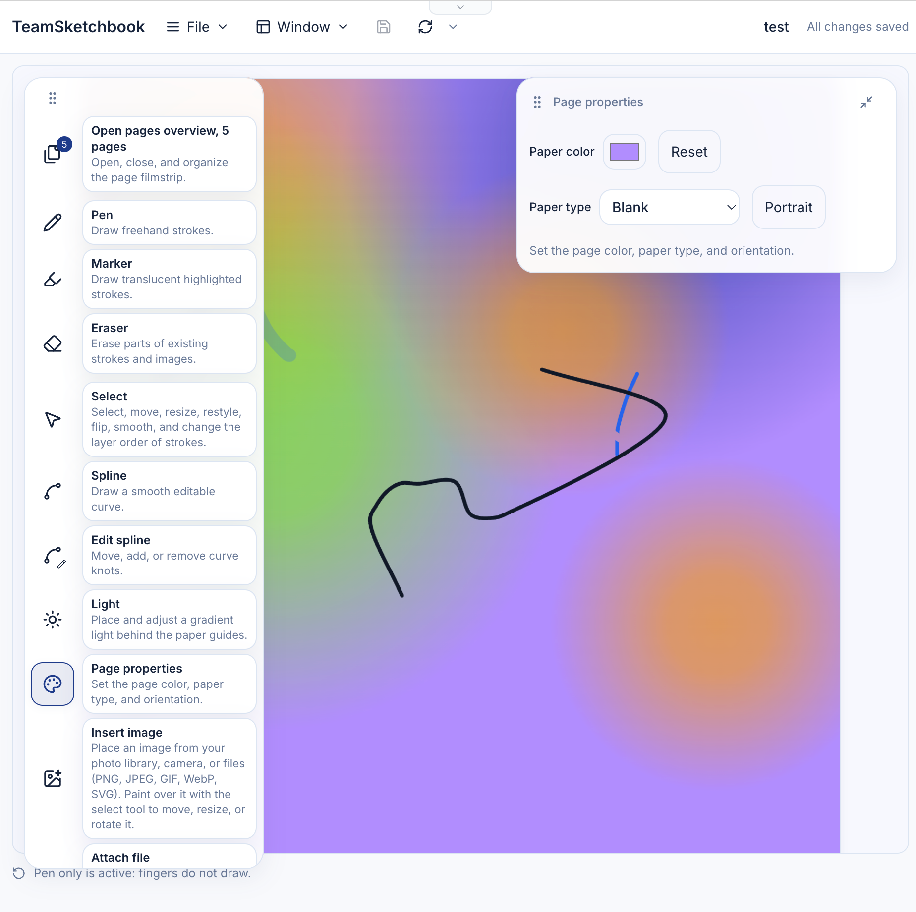Image resolution: width=916 pixels, height=912 pixels.
Task: Collapse the Page properties panel
Action: coord(866,102)
